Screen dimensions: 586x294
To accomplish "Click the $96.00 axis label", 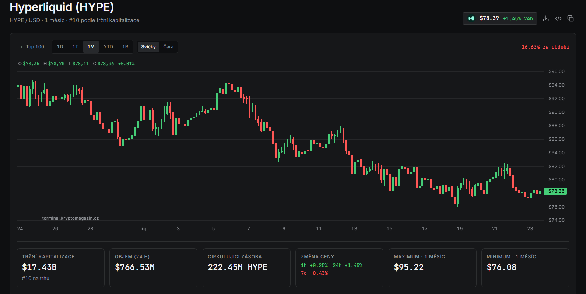I will pos(557,71).
